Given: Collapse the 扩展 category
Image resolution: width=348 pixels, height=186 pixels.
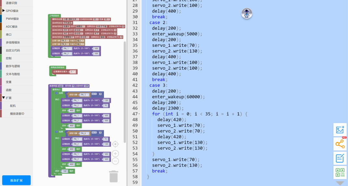Looking at the screenshot, I should (x=4, y=98).
